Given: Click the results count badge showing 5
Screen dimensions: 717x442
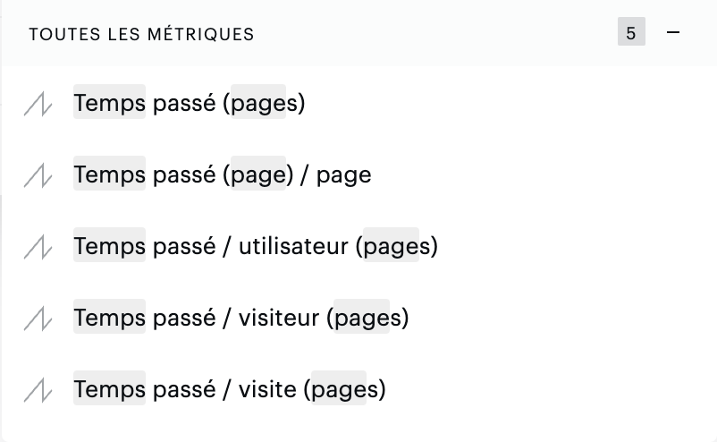Looking at the screenshot, I should (x=631, y=31).
